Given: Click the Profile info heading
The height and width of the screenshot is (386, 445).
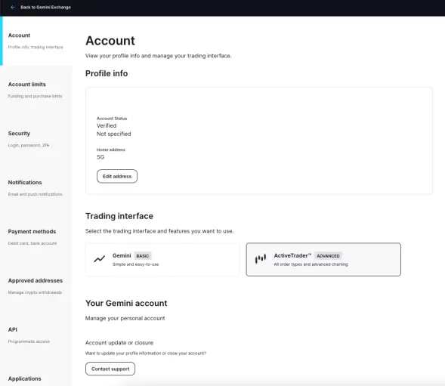Looking at the screenshot, I should [107, 73].
